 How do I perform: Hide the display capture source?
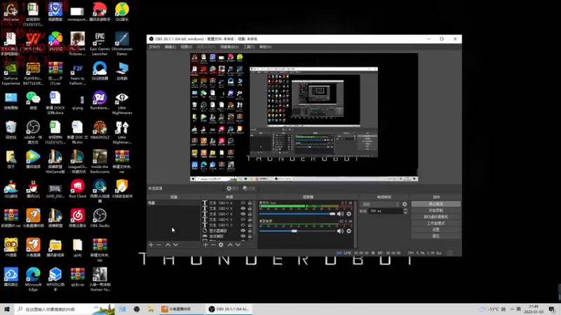pyautogui.click(x=243, y=231)
